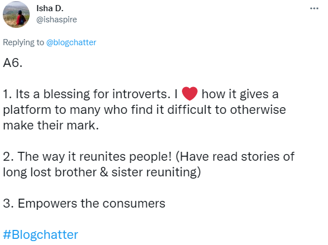Click 'Its a blessing for' opening text

(x=63, y=94)
